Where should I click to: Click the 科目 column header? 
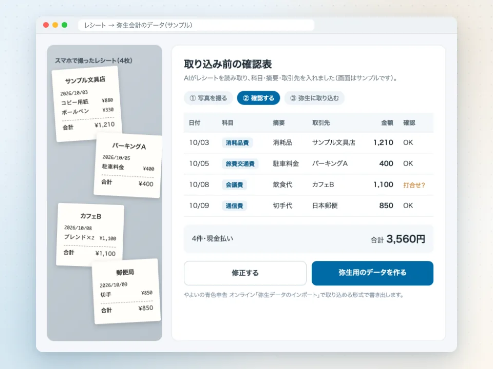[x=227, y=122]
